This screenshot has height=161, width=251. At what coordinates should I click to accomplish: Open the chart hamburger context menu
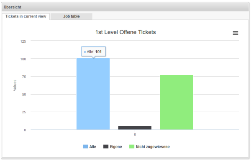[x=235, y=33]
